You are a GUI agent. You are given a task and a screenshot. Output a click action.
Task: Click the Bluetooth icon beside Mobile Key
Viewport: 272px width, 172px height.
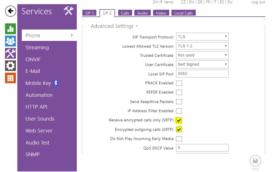tap(56, 83)
